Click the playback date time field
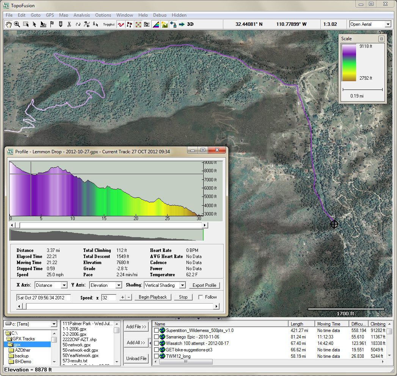 (44, 297)
